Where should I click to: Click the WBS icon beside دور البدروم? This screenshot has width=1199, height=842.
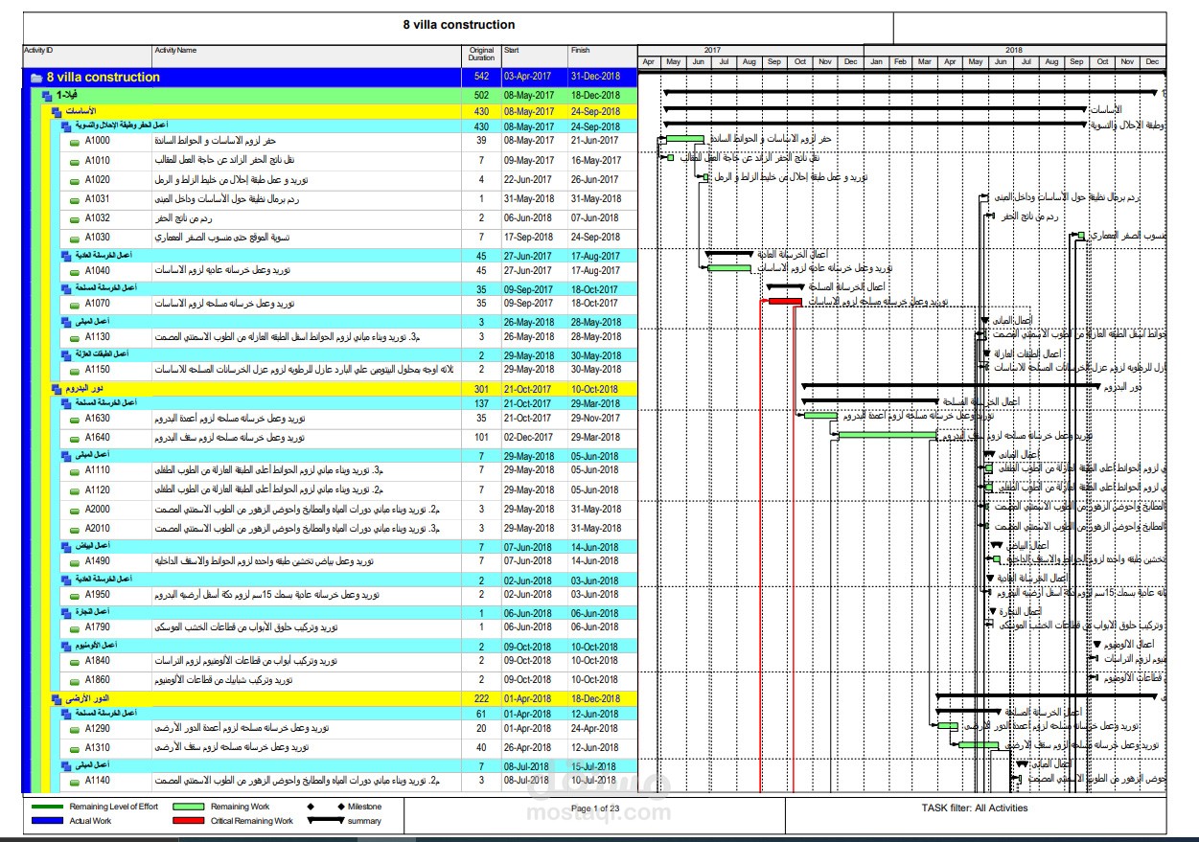(57, 390)
